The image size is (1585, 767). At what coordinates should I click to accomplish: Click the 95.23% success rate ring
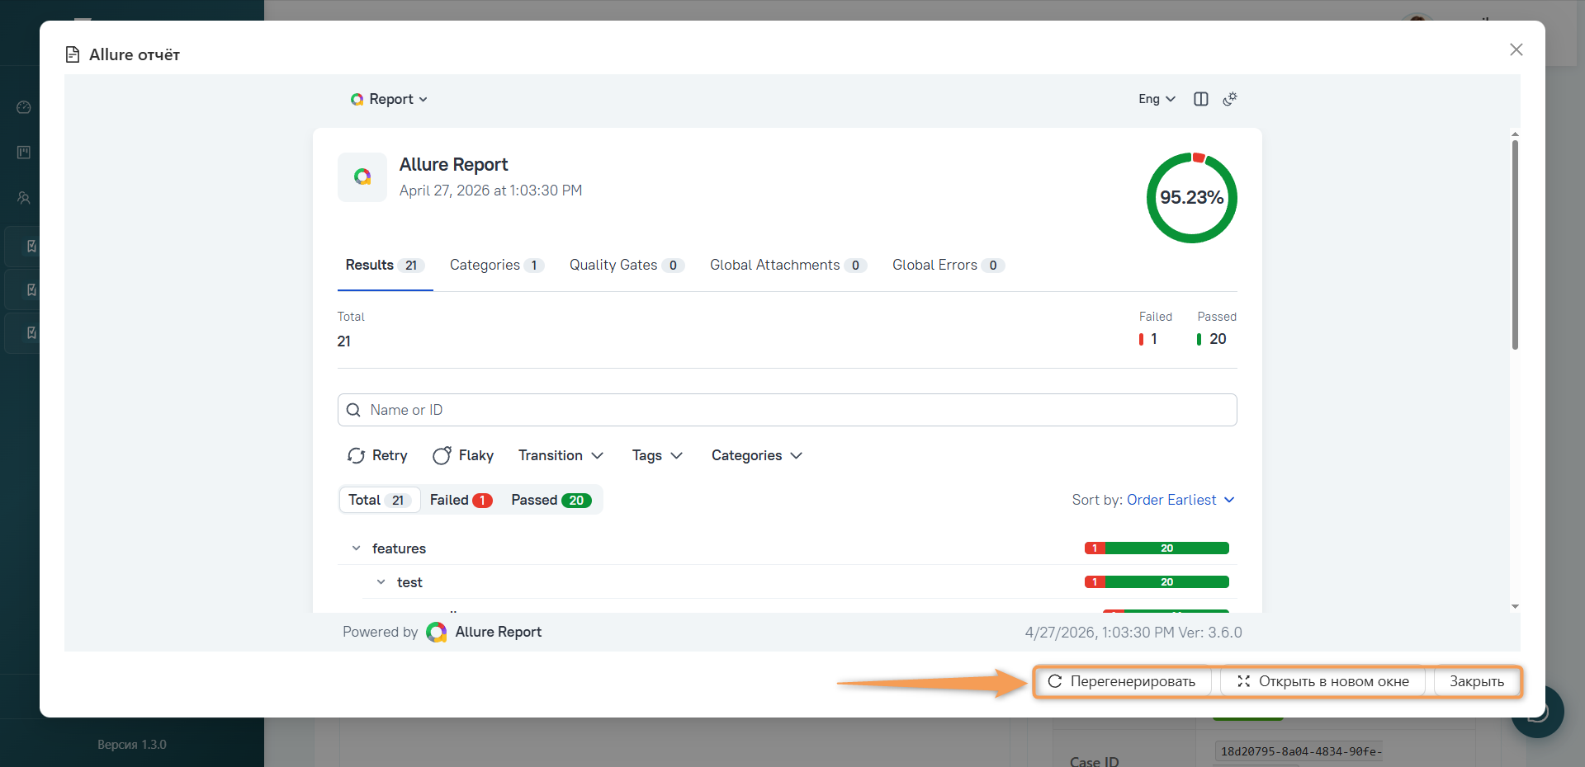[x=1191, y=198]
